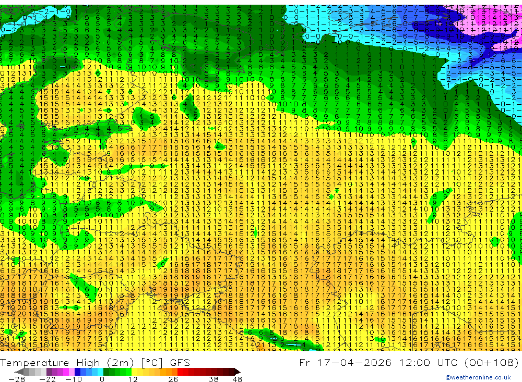Click the dark blue swatch above '-10'
This screenshot has width=522, height=382.
pyautogui.click(x=77, y=372)
